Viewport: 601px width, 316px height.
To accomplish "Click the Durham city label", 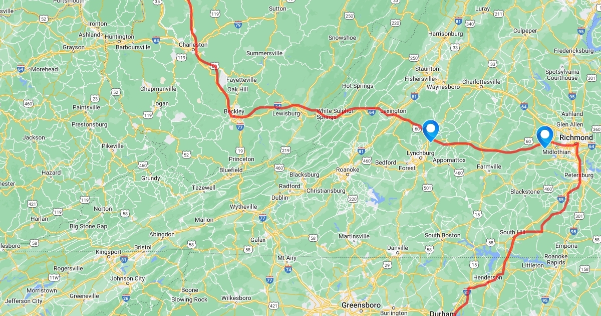I will click(x=442, y=314).
